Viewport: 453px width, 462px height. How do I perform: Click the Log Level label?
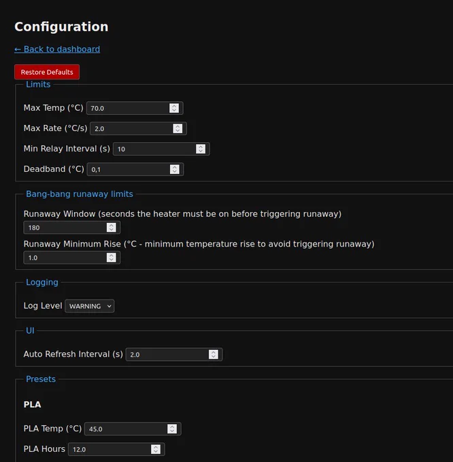click(x=43, y=306)
